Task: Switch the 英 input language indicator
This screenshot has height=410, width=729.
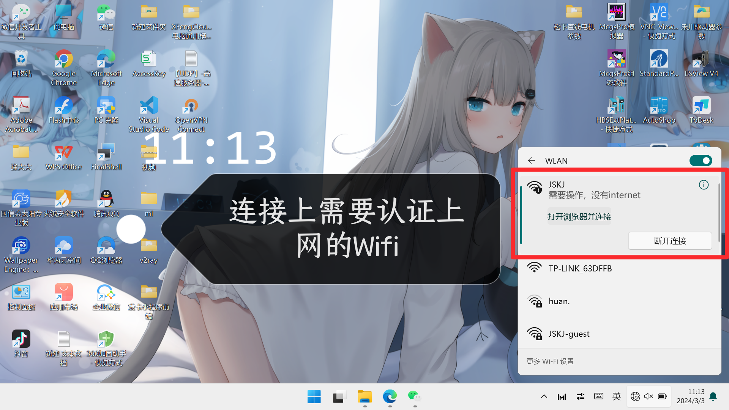Action: coord(617,397)
